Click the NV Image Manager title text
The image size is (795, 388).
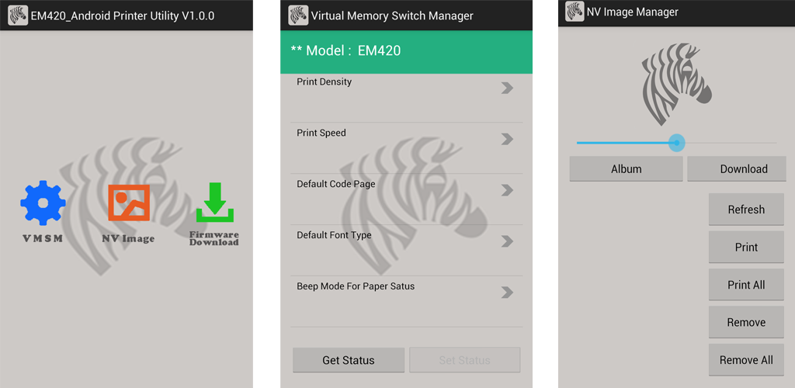tap(632, 12)
